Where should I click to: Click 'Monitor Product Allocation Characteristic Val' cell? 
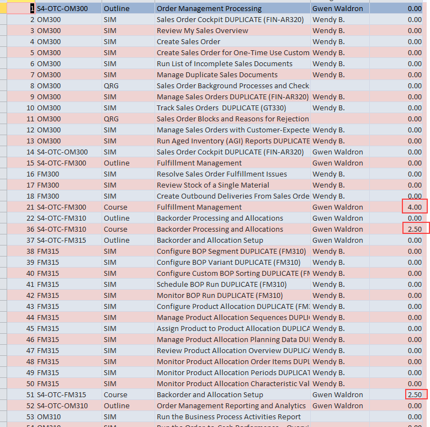(x=232, y=384)
